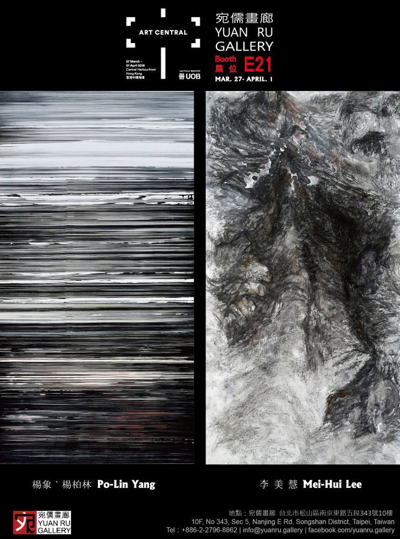The image size is (400, 539).
Task: Select the Chinese name 楊象・楊柏林
Action: pyautogui.click(x=61, y=485)
